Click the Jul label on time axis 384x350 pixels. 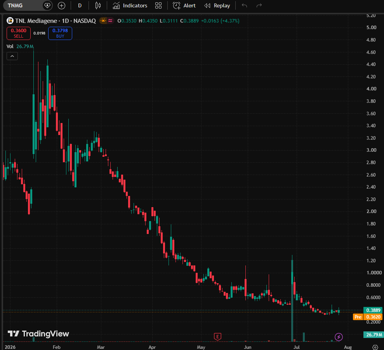(297, 347)
